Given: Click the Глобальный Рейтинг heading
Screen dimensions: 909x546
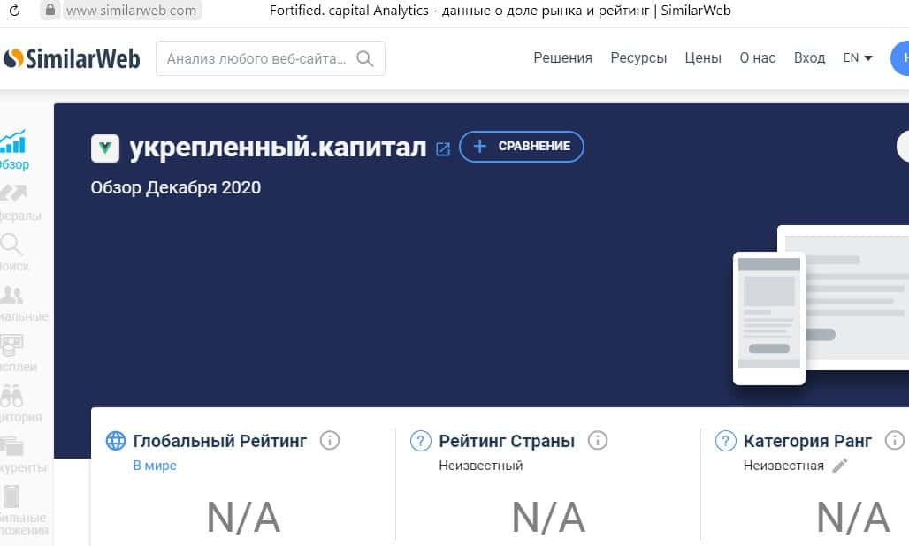Looking at the screenshot, I should (x=219, y=441).
